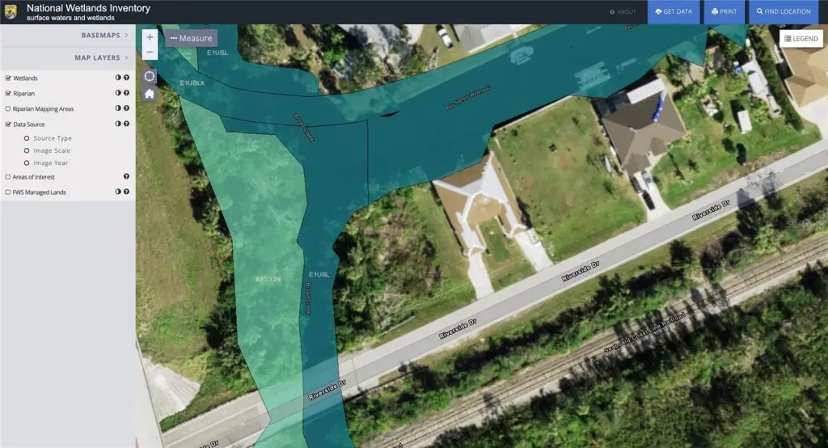Click FWS Managed Lands opacity icon
828x448 pixels.
pos(118,192)
